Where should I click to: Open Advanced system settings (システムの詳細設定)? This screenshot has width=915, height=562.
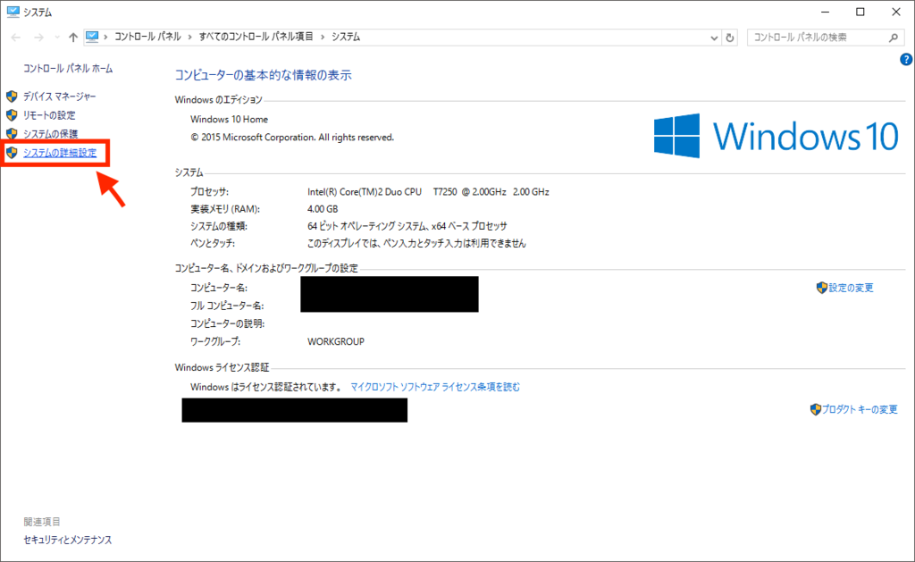pos(60,153)
